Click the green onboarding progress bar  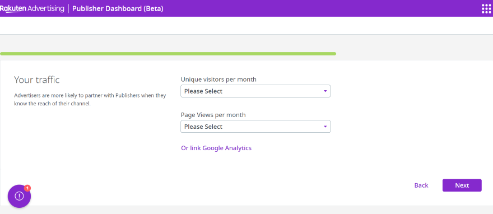pos(168,54)
